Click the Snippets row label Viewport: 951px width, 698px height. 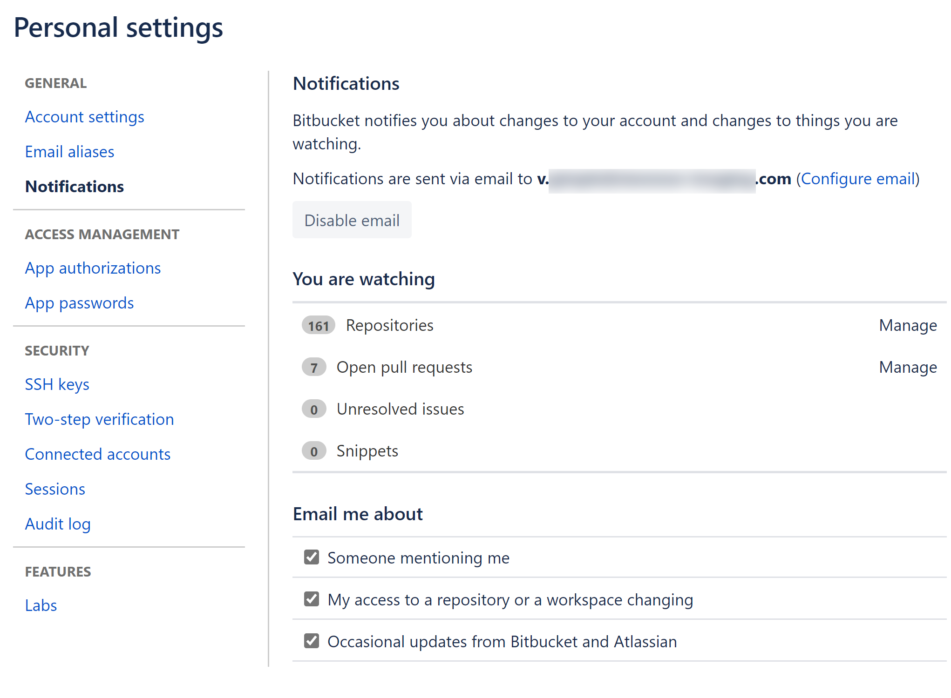(367, 451)
